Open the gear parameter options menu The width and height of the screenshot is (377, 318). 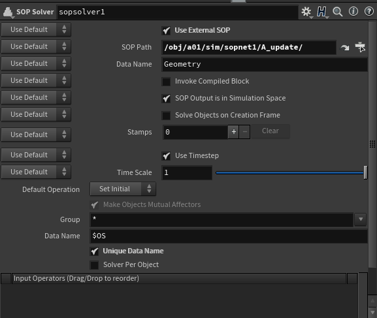coord(306,12)
